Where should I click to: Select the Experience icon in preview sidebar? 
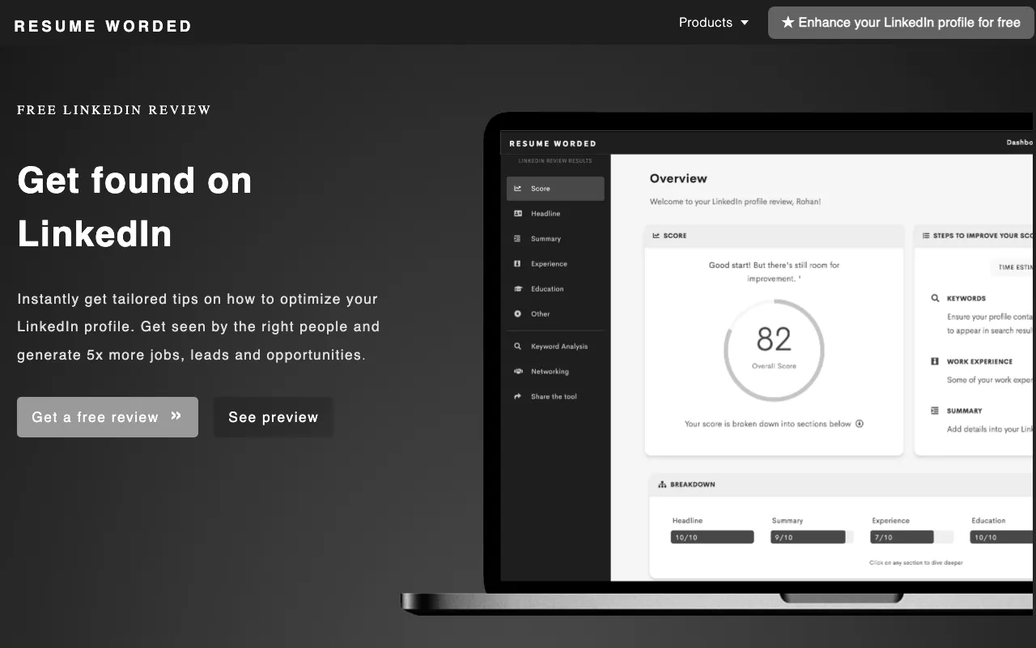click(518, 264)
